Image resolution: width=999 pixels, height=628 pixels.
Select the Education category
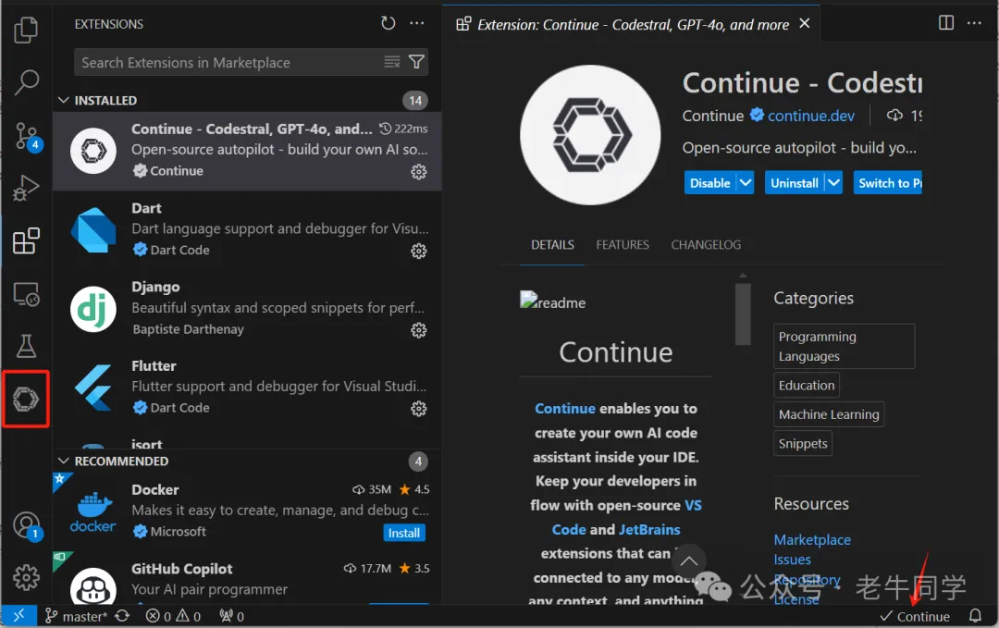[x=806, y=386]
